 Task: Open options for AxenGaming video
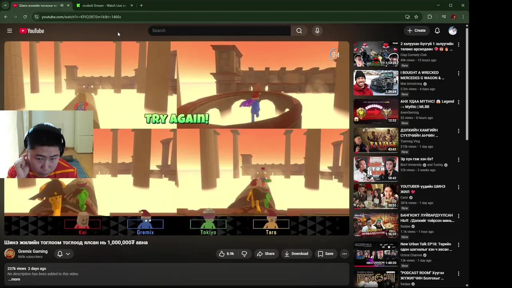click(458, 102)
